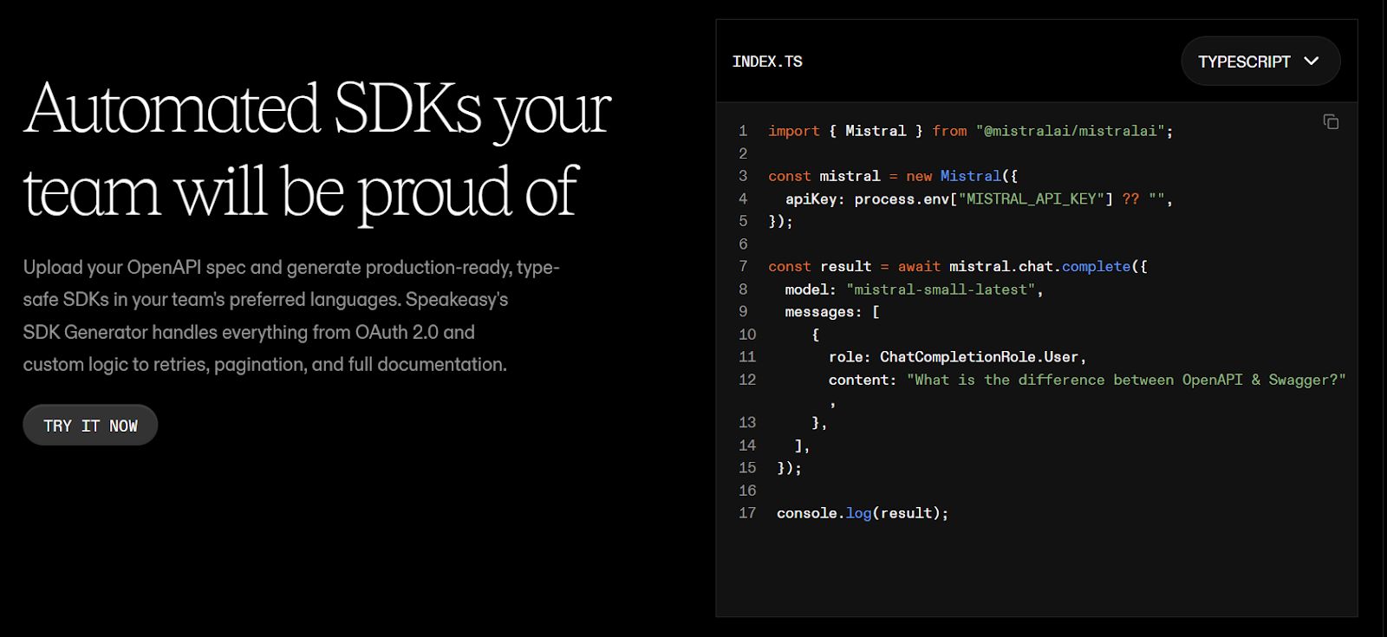Click the line 'const result = await mistral.chat.complete({'
This screenshot has width=1387, height=637.
(958, 266)
